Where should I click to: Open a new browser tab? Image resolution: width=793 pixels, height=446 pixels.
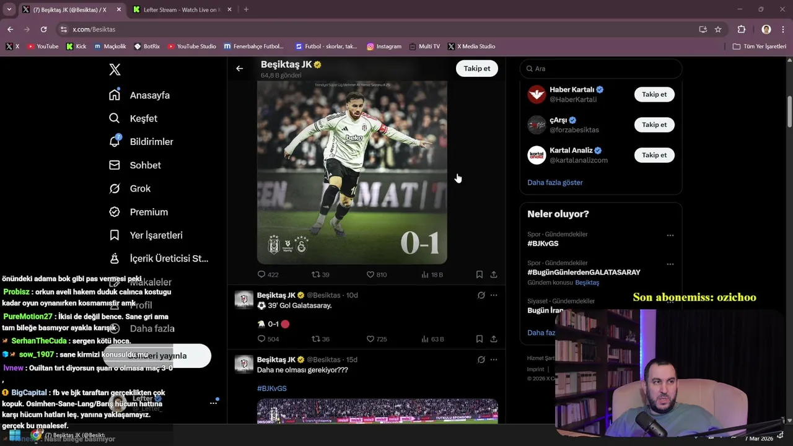pyautogui.click(x=246, y=10)
